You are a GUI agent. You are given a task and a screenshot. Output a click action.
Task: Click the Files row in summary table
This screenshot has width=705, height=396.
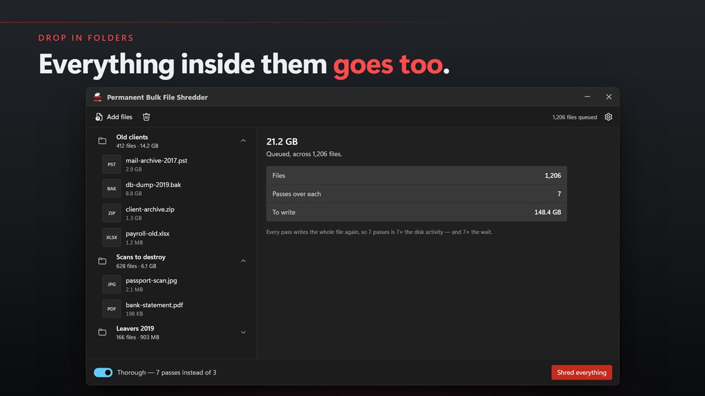[416, 175]
